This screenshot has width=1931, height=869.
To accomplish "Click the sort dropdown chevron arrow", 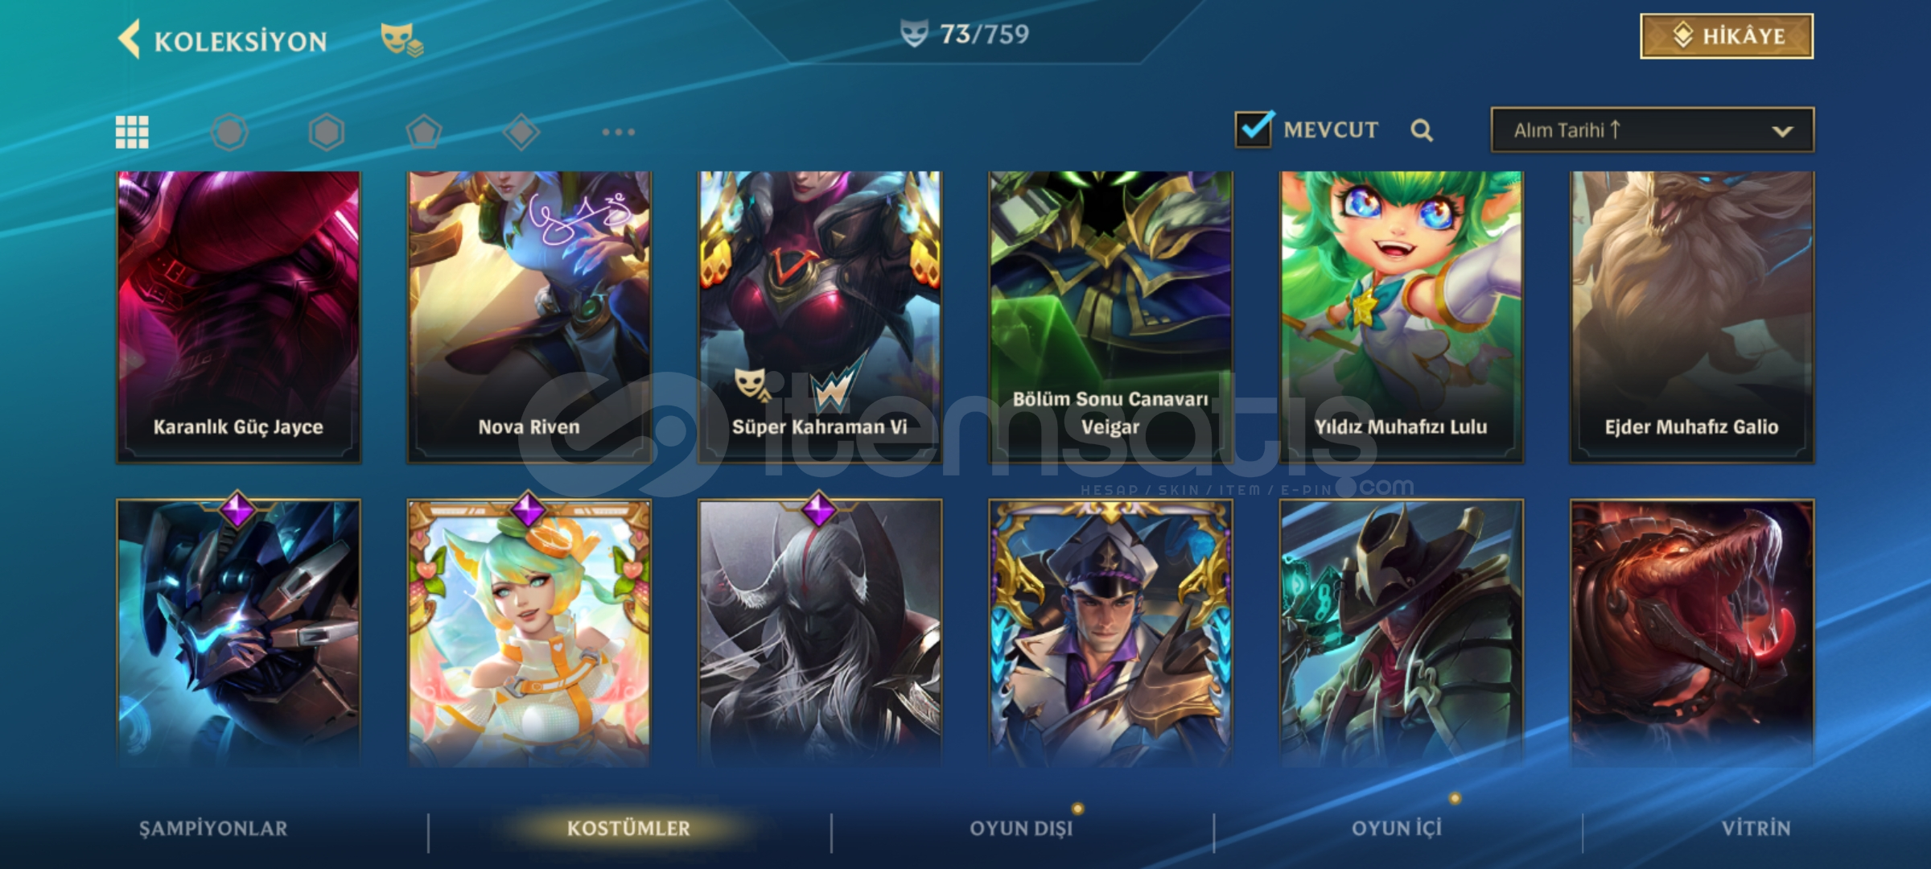I will tap(1783, 131).
